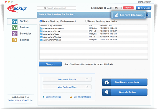Select the /Users/shane/Documents path text
The height and width of the screenshot is (109, 158).
53,29
